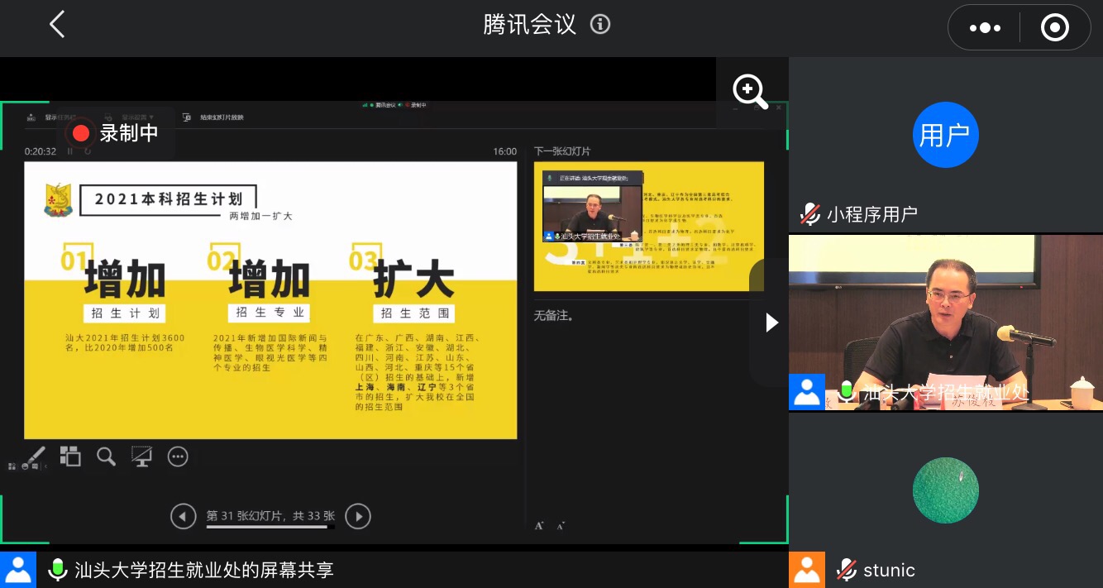Go to the previous slide arrow
The height and width of the screenshot is (588, 1103).
tap(183, 516)
